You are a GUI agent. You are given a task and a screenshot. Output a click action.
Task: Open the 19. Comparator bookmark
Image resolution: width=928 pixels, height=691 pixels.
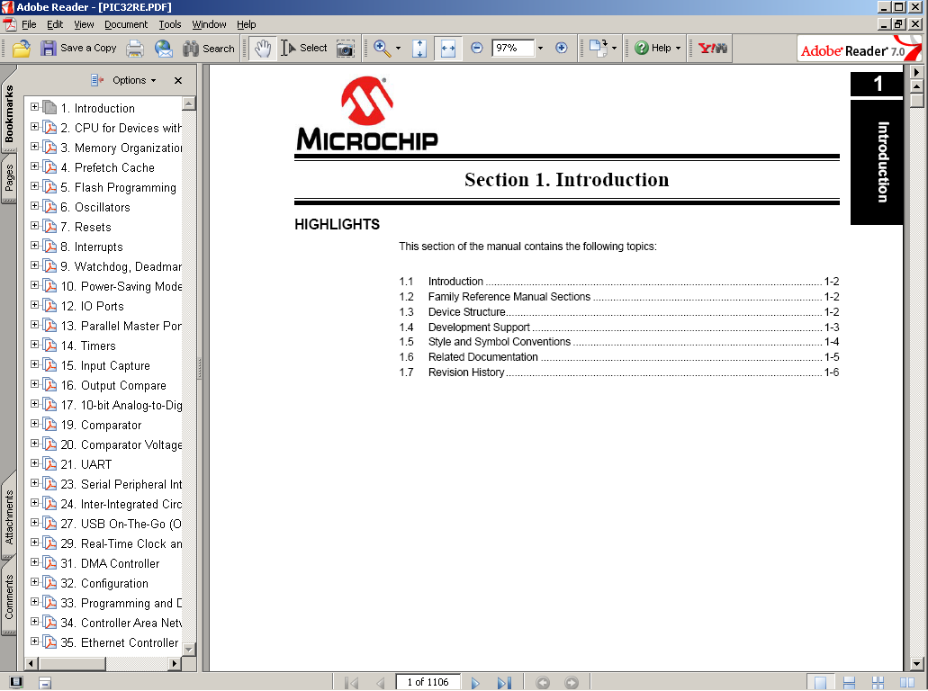(x=101, y=425)
